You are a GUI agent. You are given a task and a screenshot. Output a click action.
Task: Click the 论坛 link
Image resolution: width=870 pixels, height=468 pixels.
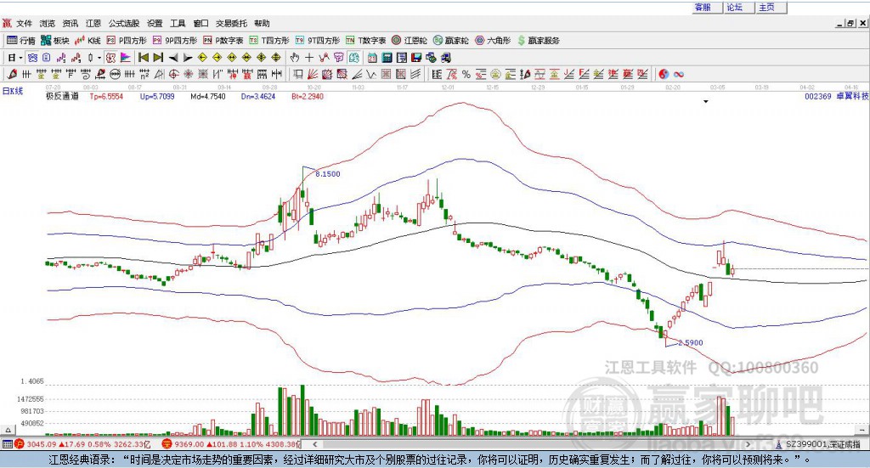pyautogui.click(x=735, y=7)
